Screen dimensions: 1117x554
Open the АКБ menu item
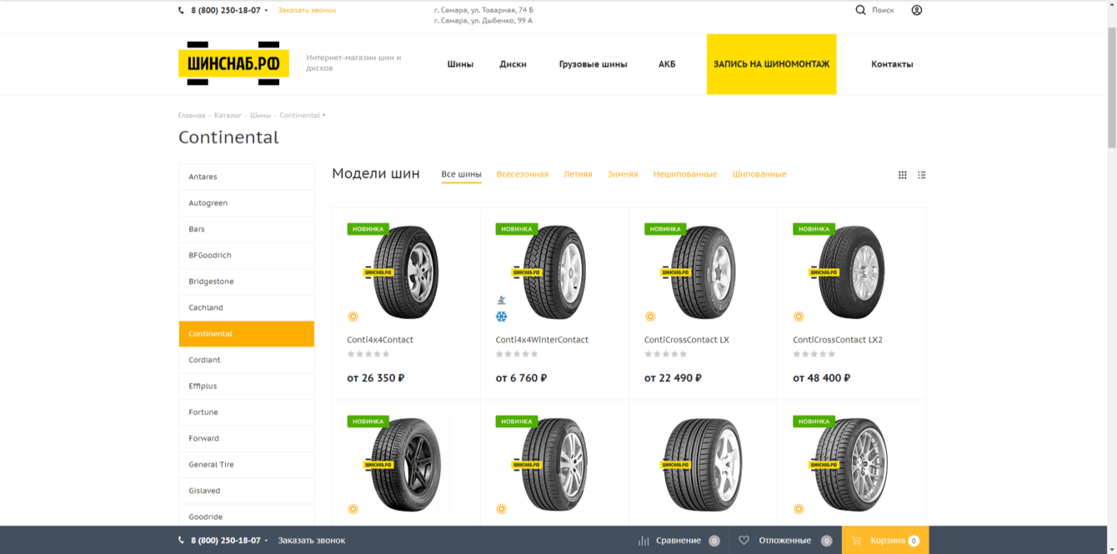point(667,64)
